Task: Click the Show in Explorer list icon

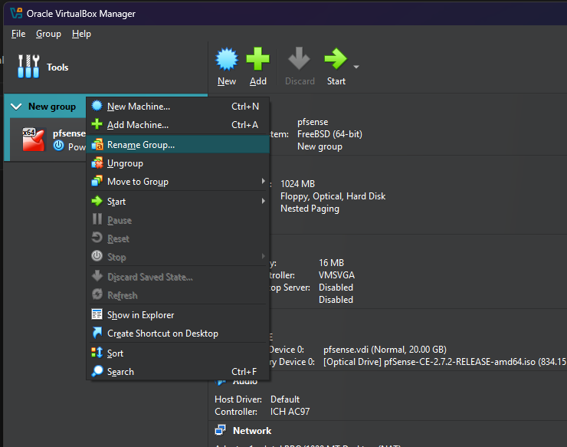Action: click(97, 314)
